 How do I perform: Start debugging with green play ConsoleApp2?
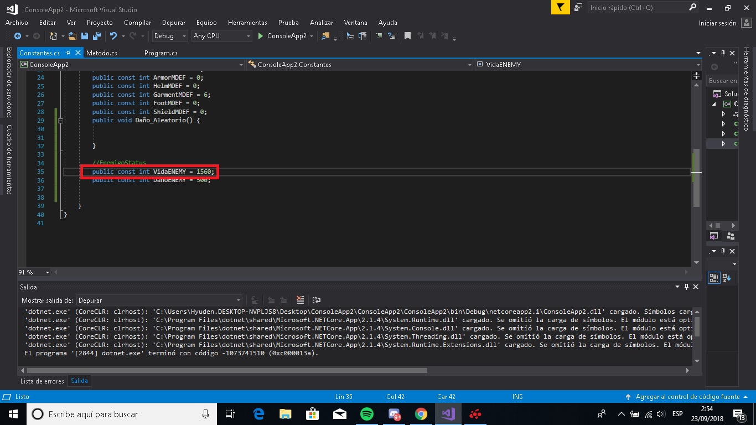[x=282, y=36]
